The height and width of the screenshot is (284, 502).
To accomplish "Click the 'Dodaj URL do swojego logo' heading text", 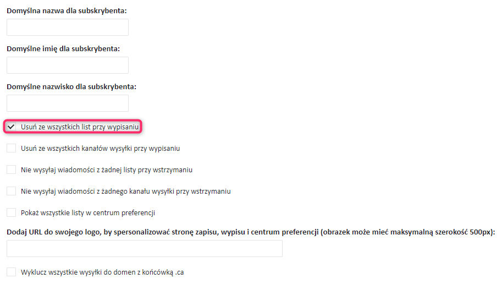I will 251,232.
